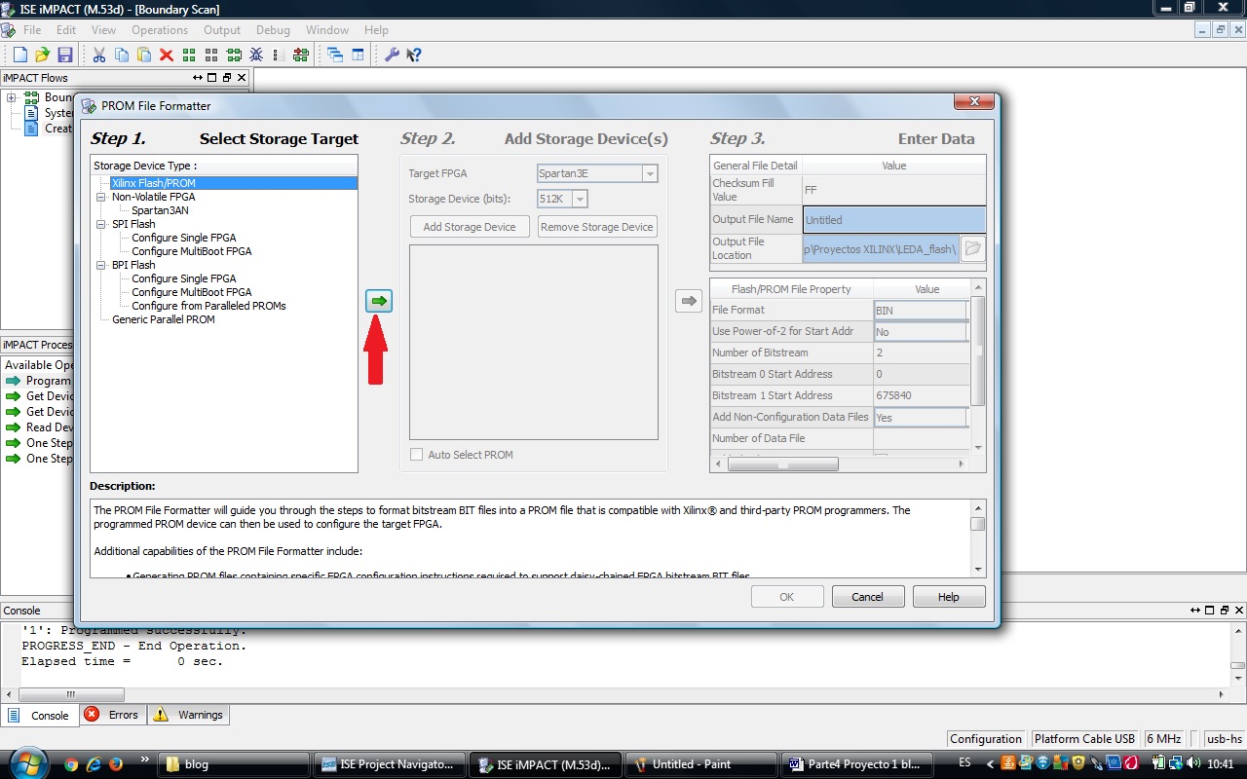Image resolution: width=1247 pixels, height=779 pixels.
Task: Open Untitled - Paint from the taskbar
Action: [699, 764]
